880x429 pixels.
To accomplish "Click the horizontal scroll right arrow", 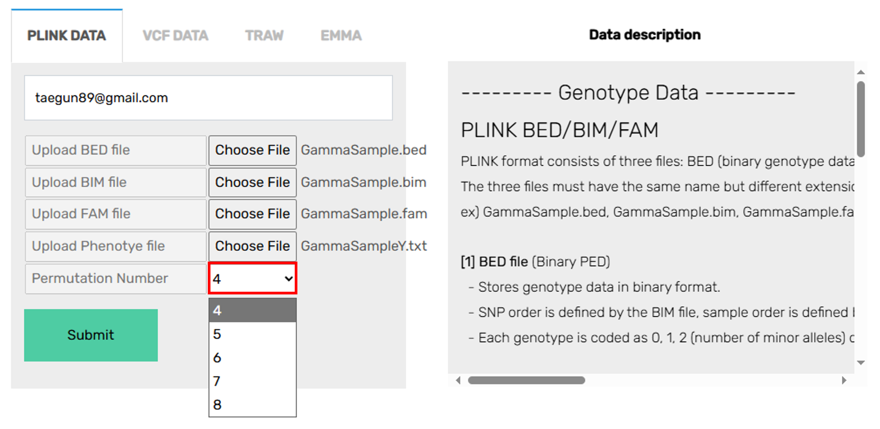I will [844, 380].
